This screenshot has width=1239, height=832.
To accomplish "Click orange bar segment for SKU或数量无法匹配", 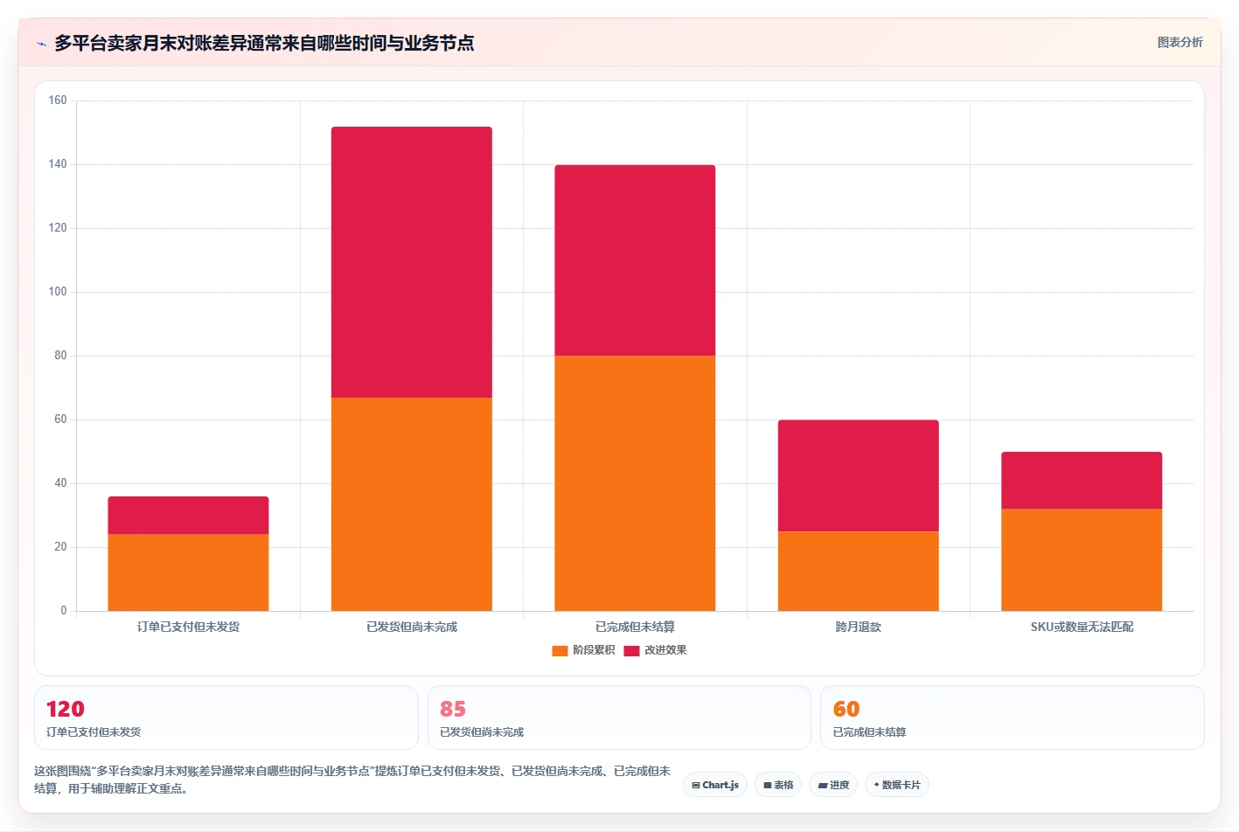I will point(1082,559).
